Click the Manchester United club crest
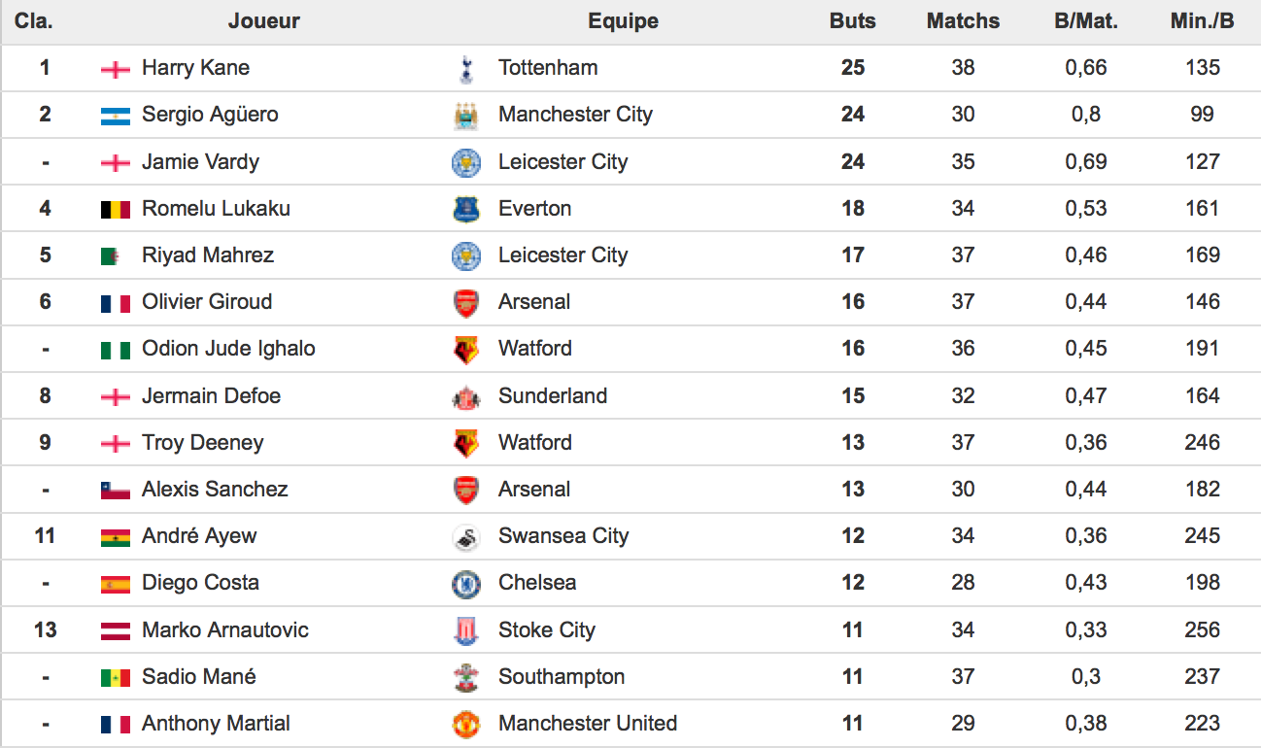Viewport: 1261px width, 748px height. click(466, 724)
